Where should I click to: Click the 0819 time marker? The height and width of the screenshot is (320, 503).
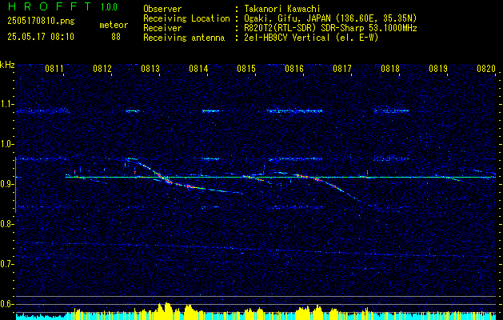[x=438, y=68]
